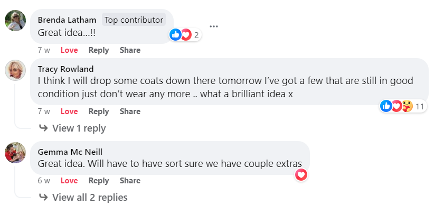Open Tracy Rowland's profile picture
This screenshot has width=434, height=205.
point(15,70)
